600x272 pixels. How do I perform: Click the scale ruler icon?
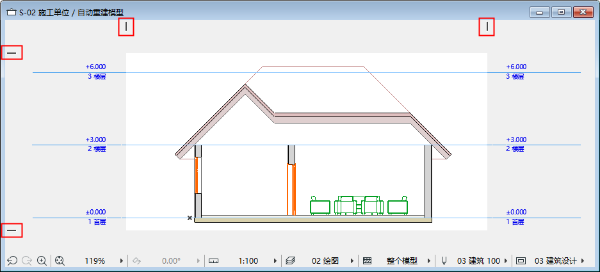click(213, 261)
